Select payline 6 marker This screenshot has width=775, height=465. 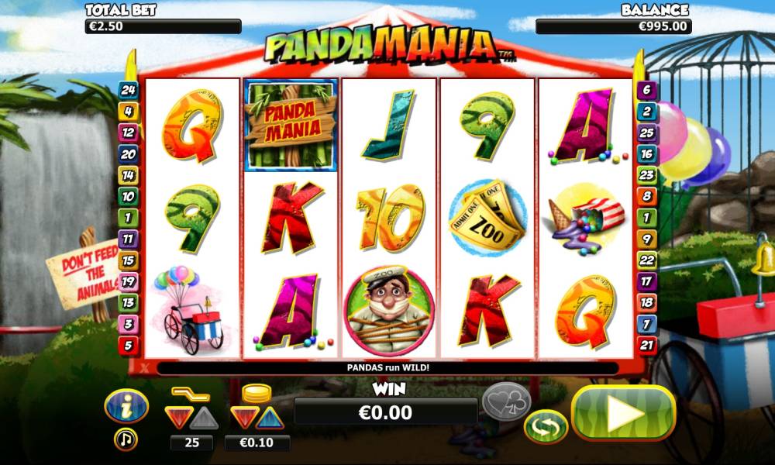pyautogui.click(x=646, y=90)
